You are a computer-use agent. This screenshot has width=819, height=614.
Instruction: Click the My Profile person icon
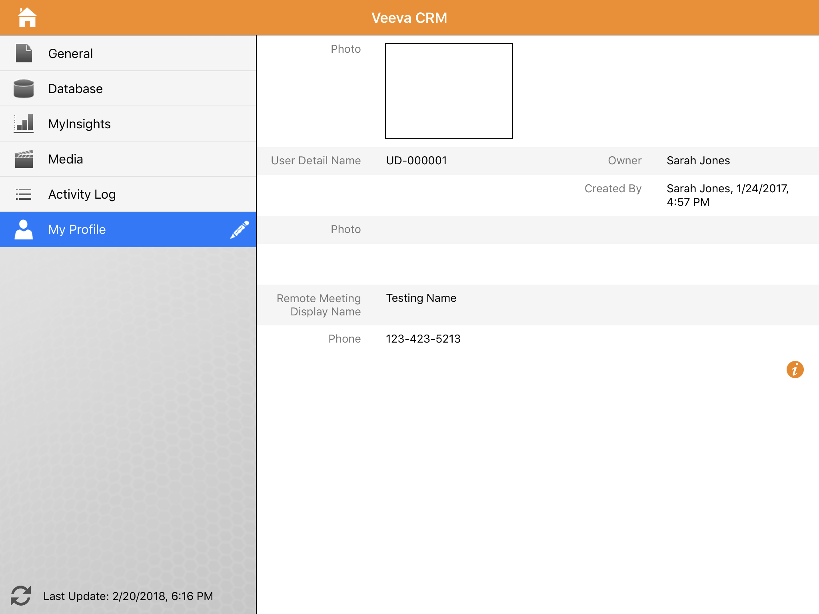tap(24, 229)
